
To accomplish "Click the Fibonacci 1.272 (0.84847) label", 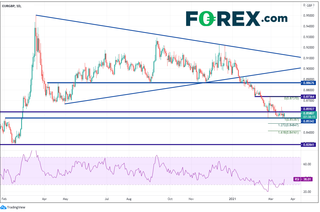I will [288, 125].
